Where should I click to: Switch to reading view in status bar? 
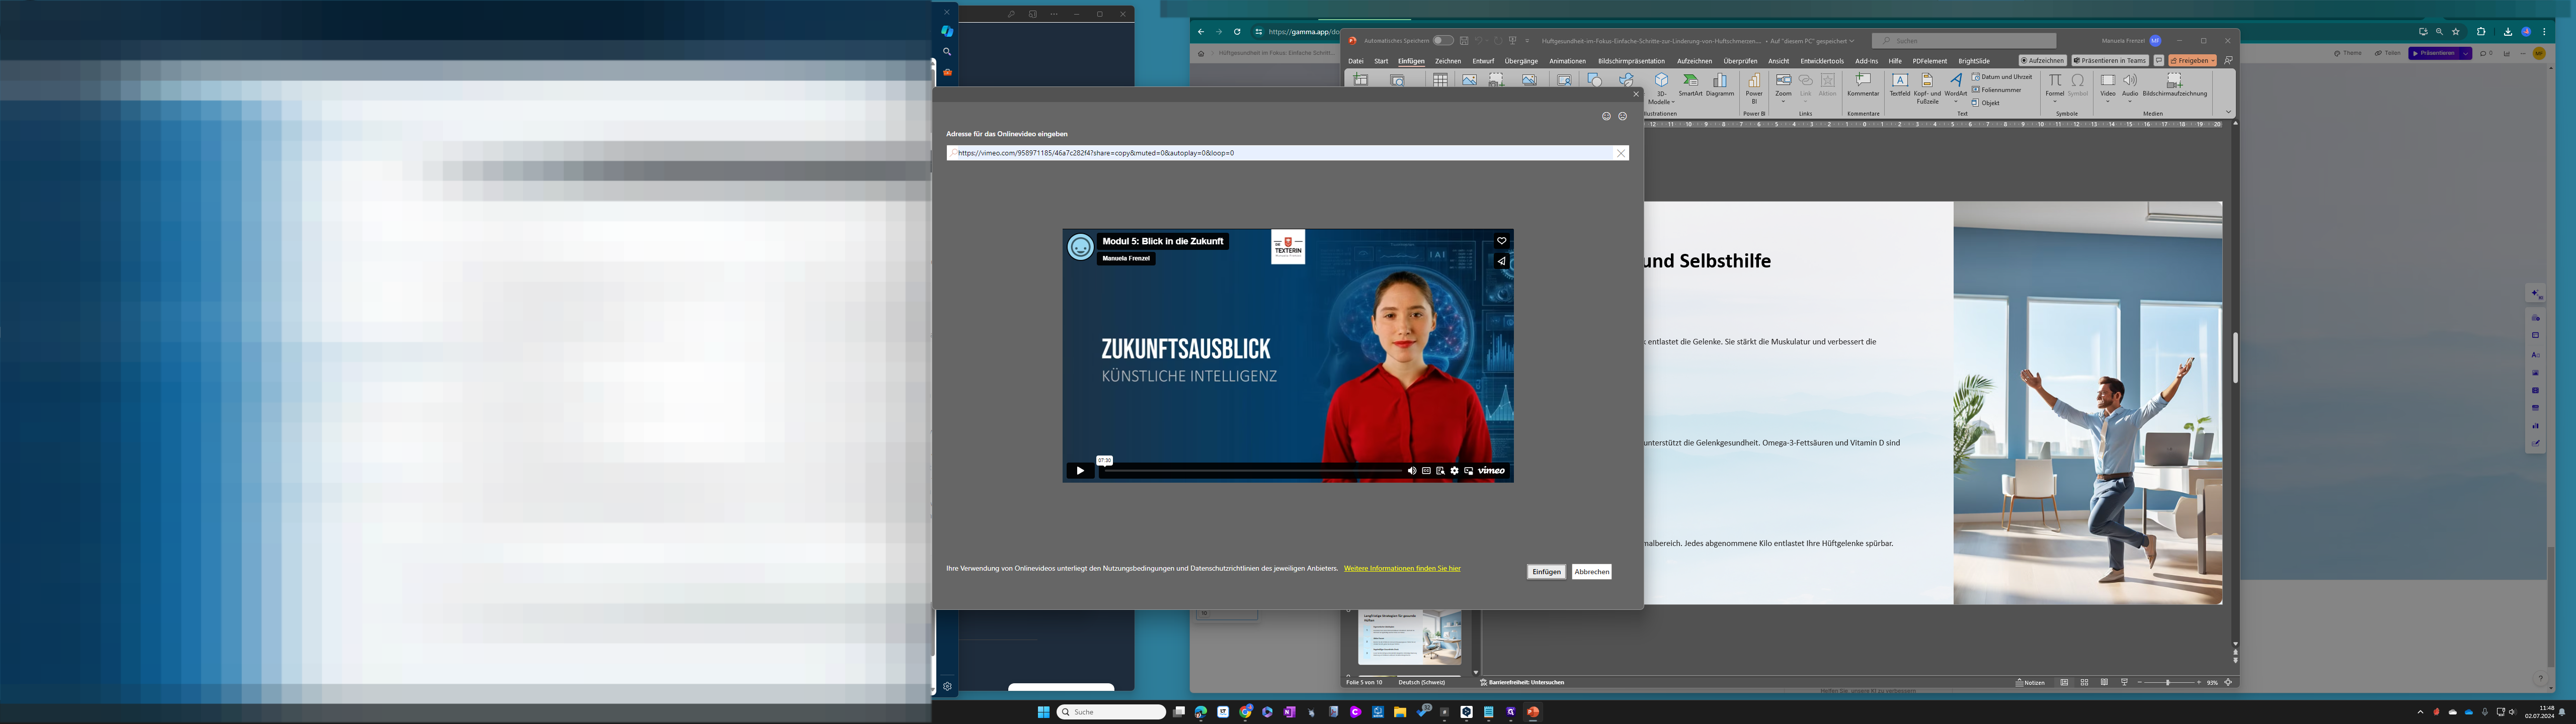tap(2104, 682)
